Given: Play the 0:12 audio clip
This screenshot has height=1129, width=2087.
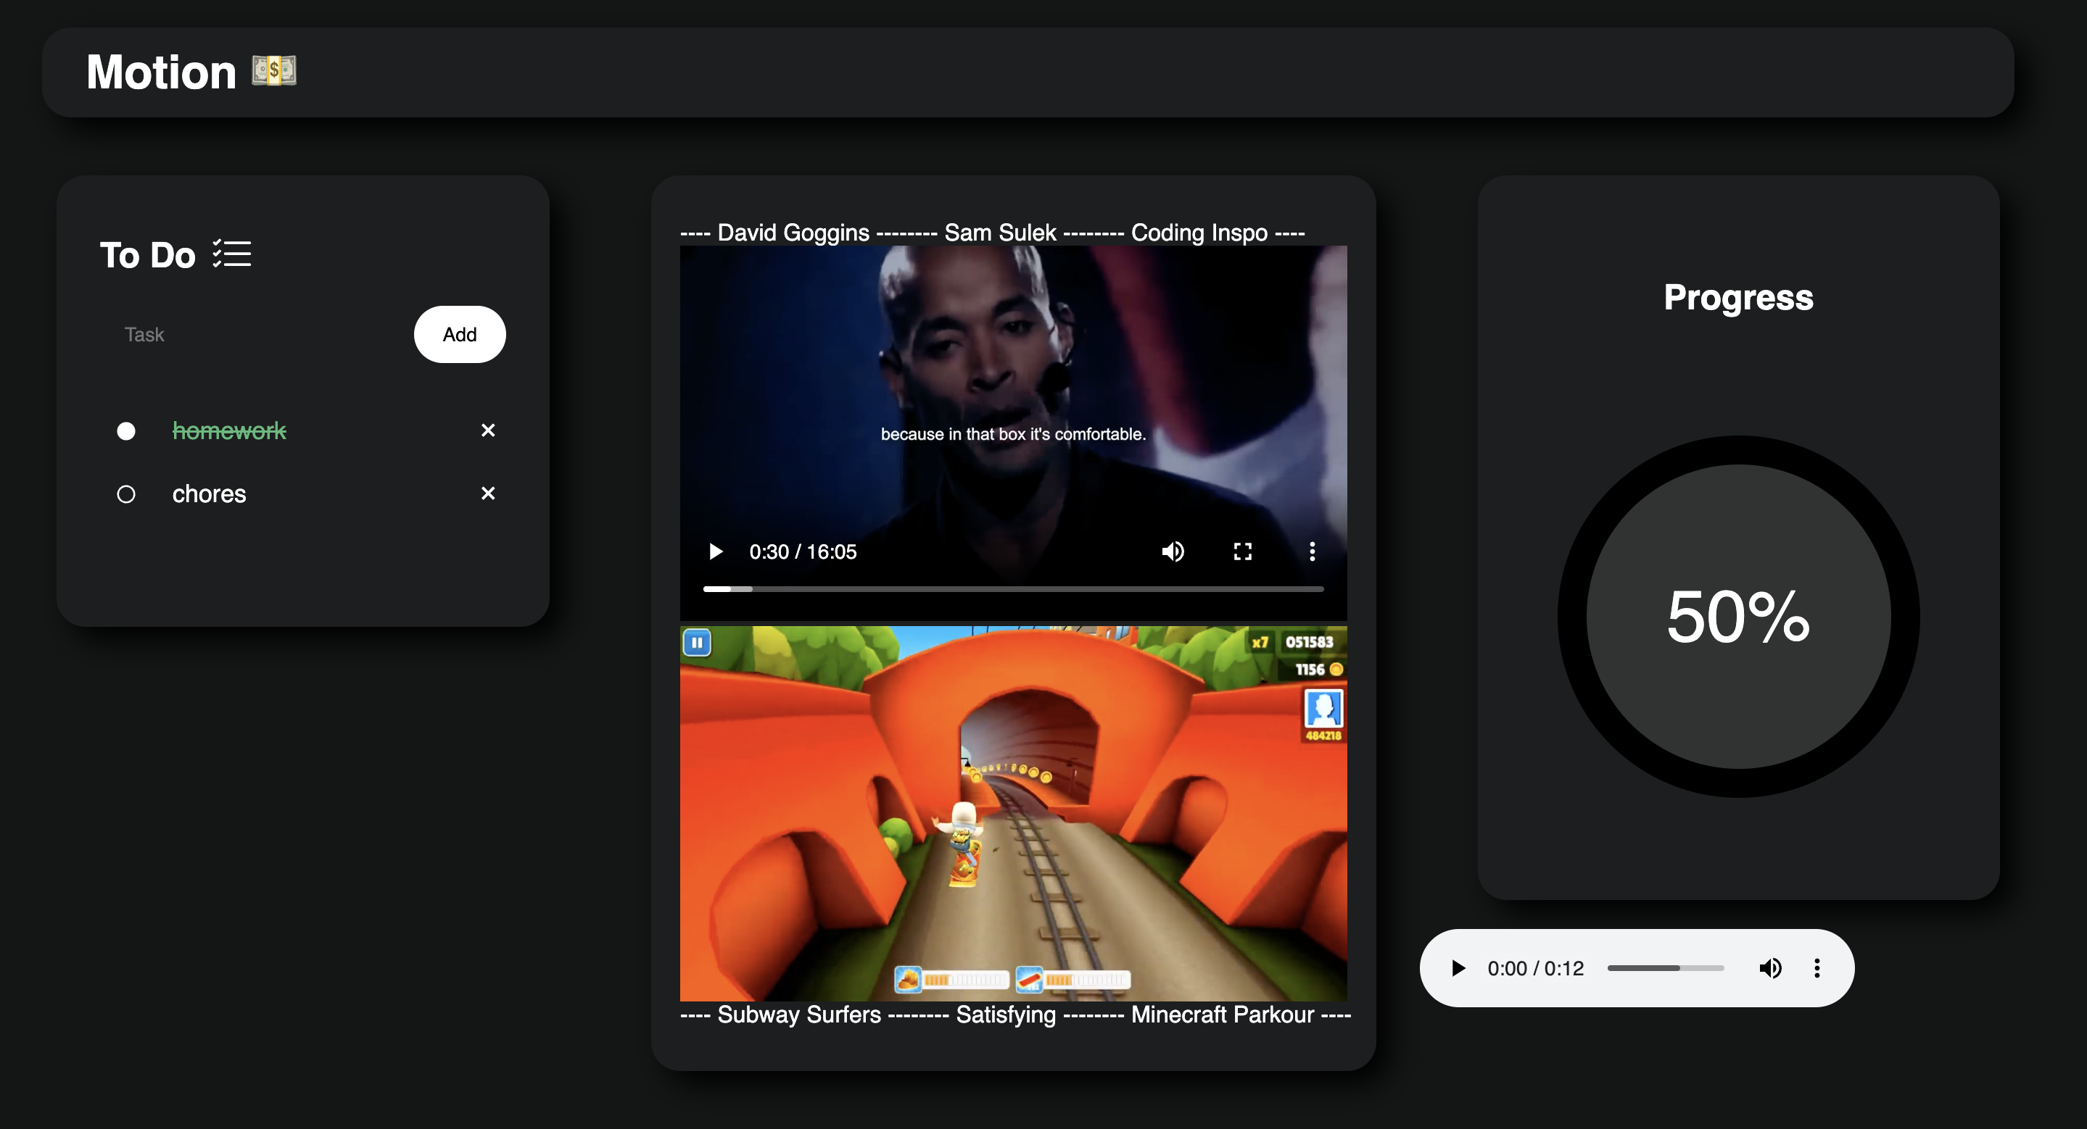Looking at the screenshot, I should click(1458, 968).
